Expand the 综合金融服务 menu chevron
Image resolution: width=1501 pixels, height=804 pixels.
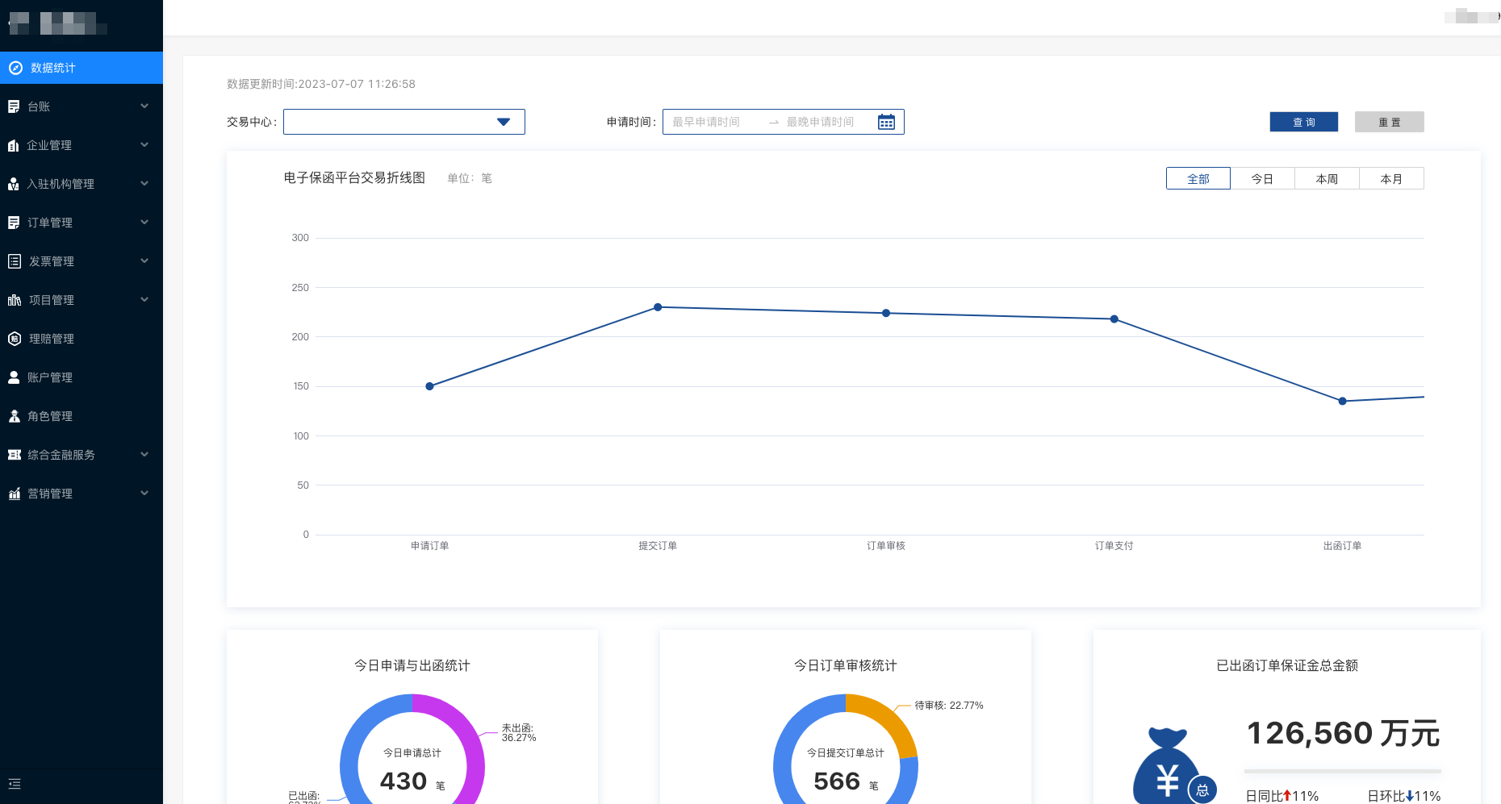pyautogui.click(x=144, y=454)
